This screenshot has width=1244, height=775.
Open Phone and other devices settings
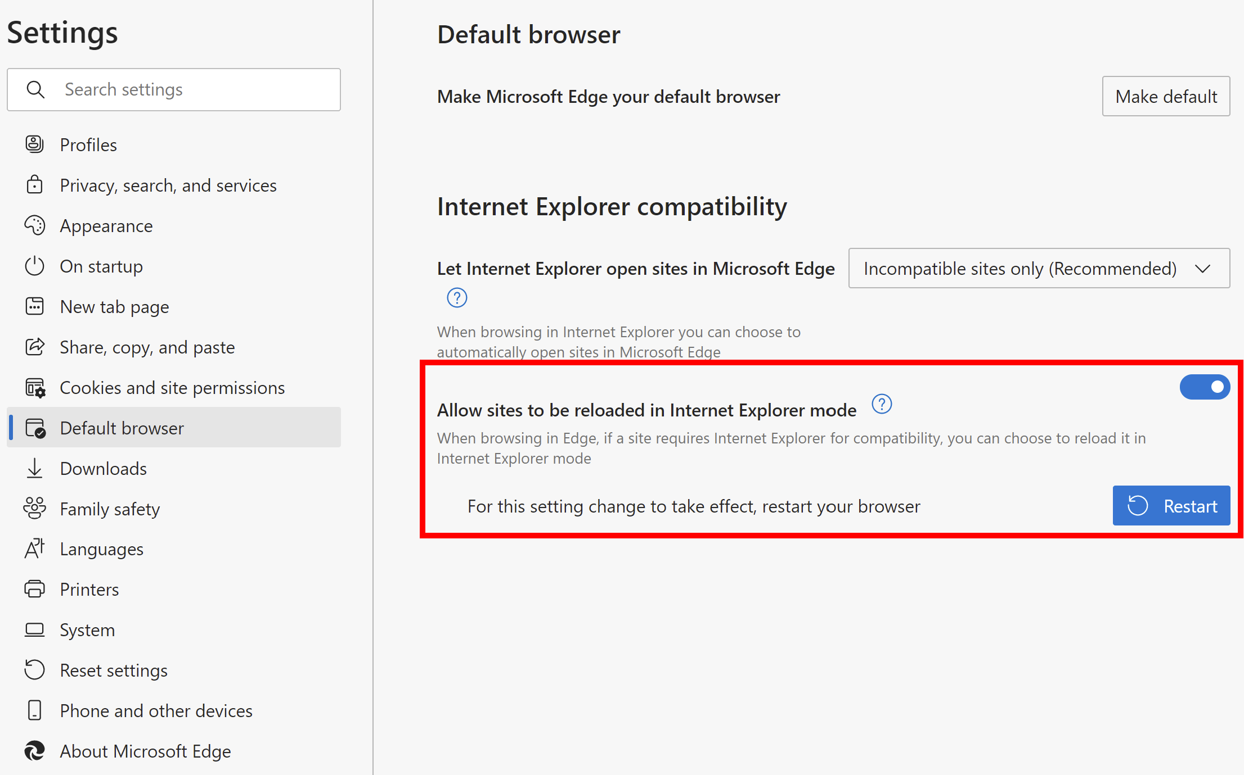[x=156, y=711]
